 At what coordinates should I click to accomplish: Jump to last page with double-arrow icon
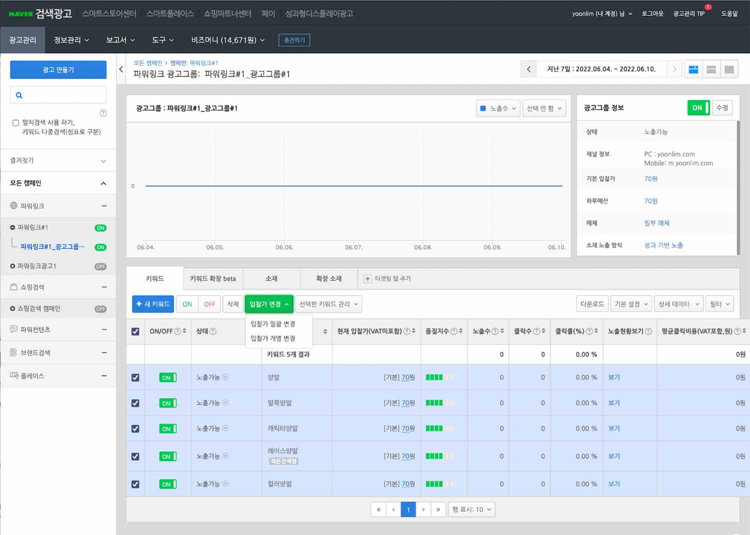coord(438,509)
